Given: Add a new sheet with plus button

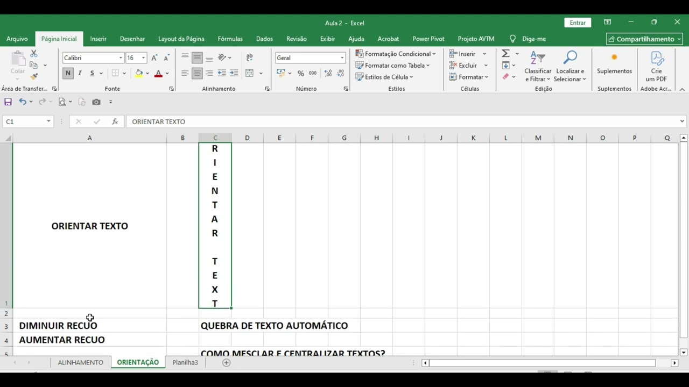Looking at the screenshot, I should coord(227,363).
